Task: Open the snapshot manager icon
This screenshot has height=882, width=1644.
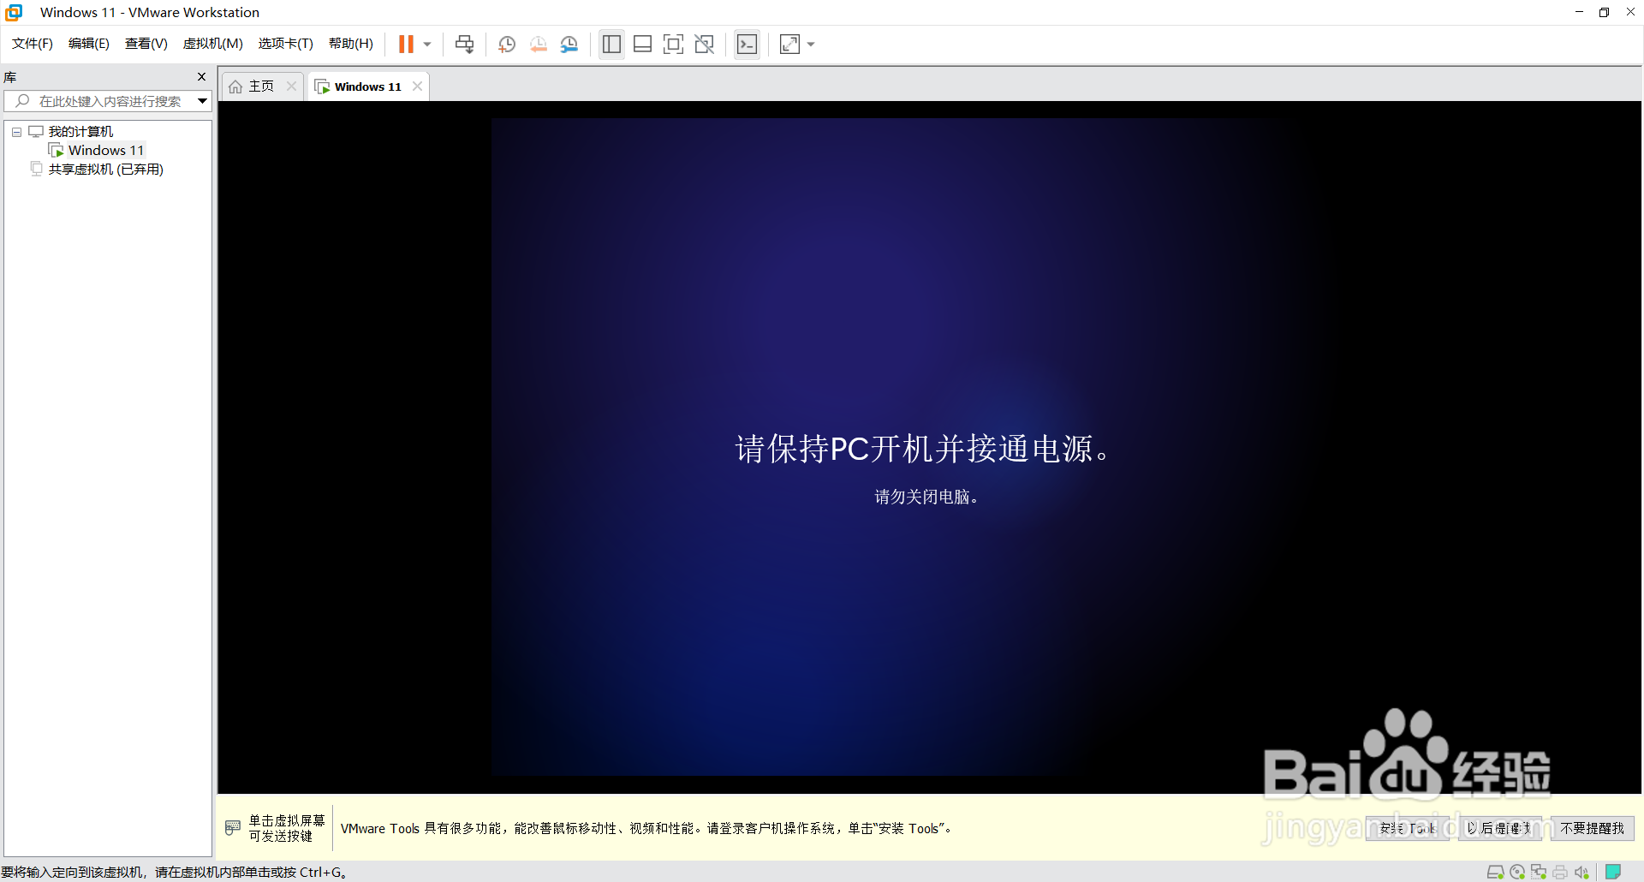Action: tap(569, 45)
